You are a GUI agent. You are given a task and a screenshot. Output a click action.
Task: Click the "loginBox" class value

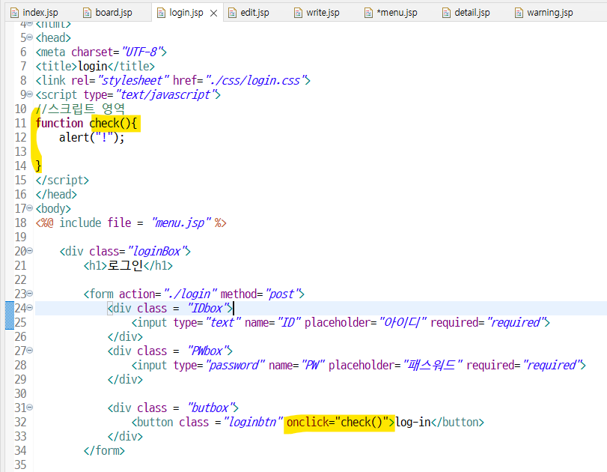tap(156, 251)
